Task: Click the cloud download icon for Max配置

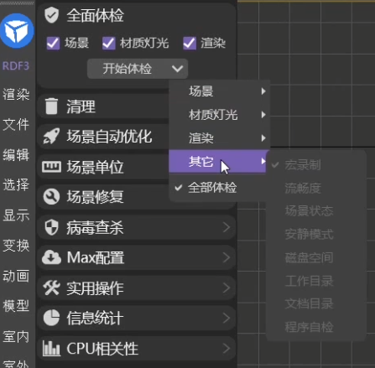Action: 51,257
